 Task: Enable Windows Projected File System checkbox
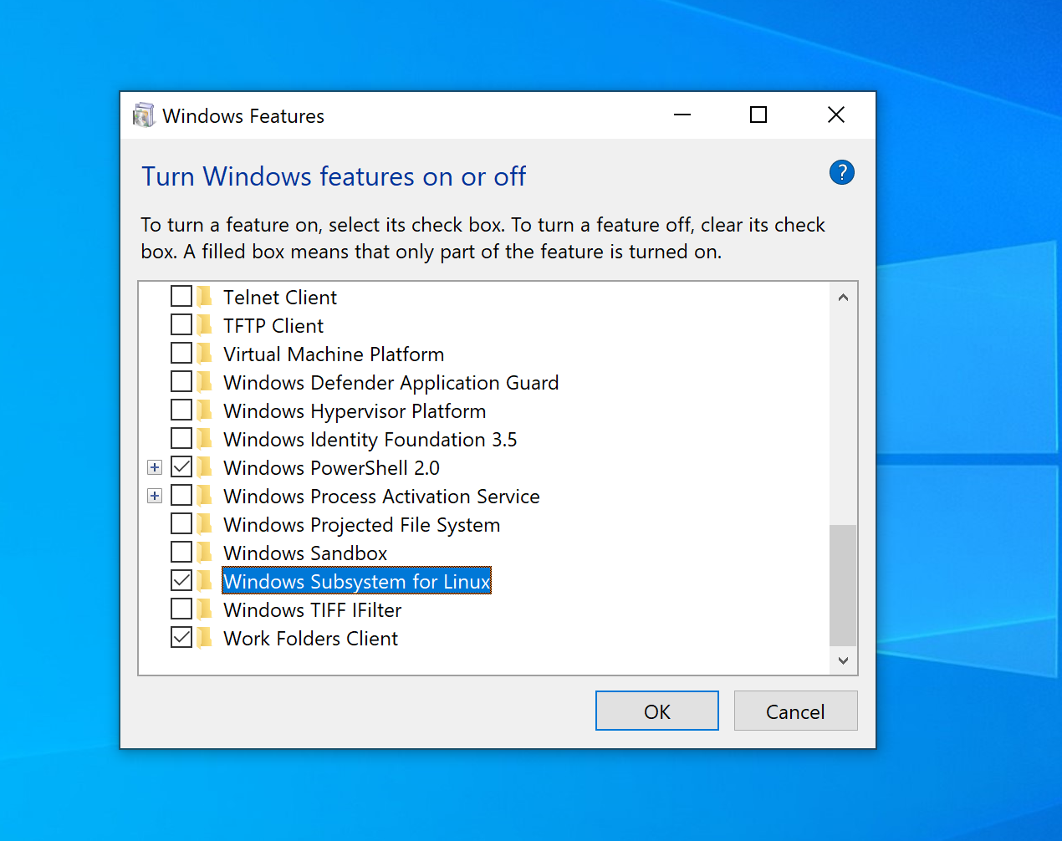point(181,523)
